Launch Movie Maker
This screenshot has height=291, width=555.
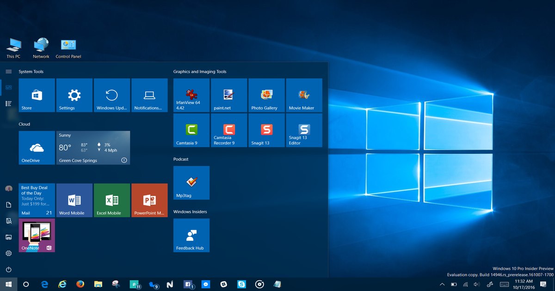pyautogui.click(x=304, y=95)
